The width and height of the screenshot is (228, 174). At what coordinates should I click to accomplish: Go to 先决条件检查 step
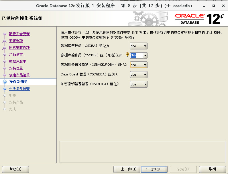(x=19, y=89)
